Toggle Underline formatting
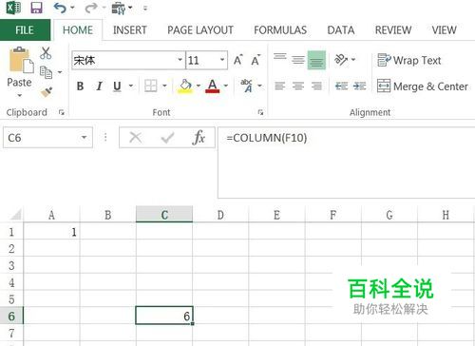 (x=117, y=86)
